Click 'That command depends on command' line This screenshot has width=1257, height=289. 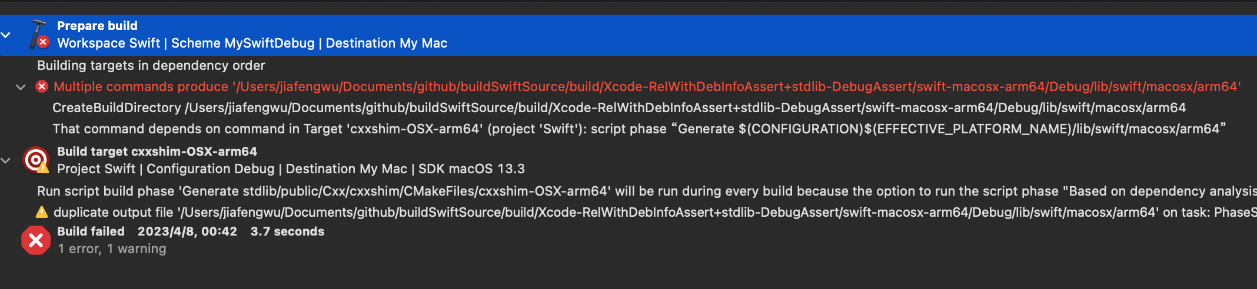coord(639,129)
